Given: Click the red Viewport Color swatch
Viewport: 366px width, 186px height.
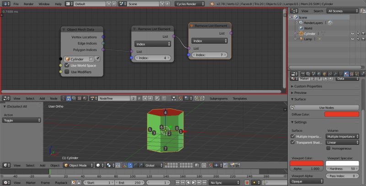Looking at the screenshot, I should (307, 163).
